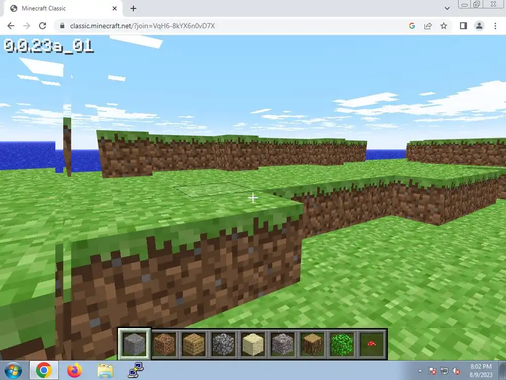Go forward in the browser
The height and width of the screenshot is (380, 506).
27,26
